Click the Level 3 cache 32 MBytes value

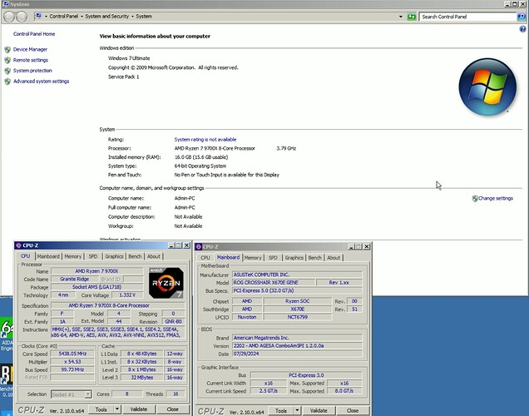pyautogui.click(x=142, y=378)
